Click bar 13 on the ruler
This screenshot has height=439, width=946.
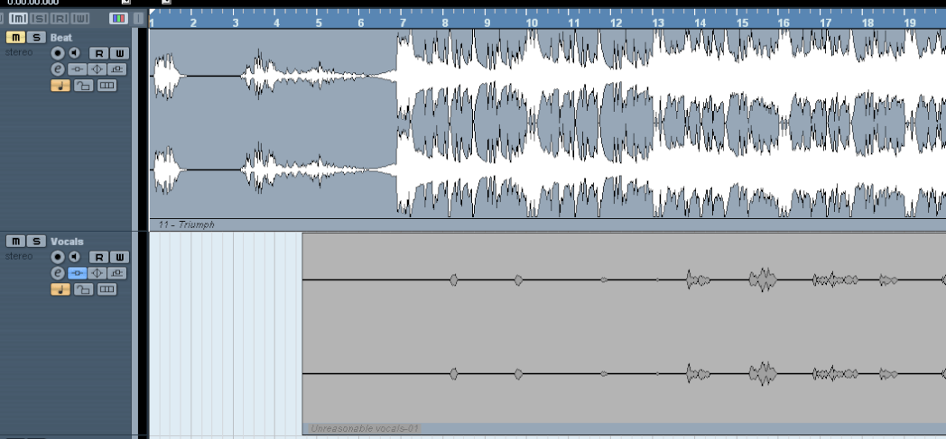pyautogui.click(x=657, y=23)
